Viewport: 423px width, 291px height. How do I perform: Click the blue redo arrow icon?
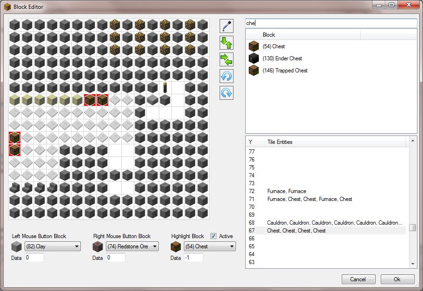226,93
